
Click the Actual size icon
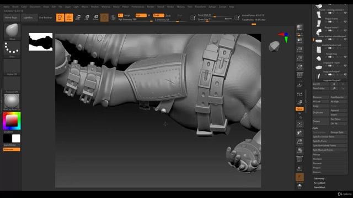click(299, 58)
